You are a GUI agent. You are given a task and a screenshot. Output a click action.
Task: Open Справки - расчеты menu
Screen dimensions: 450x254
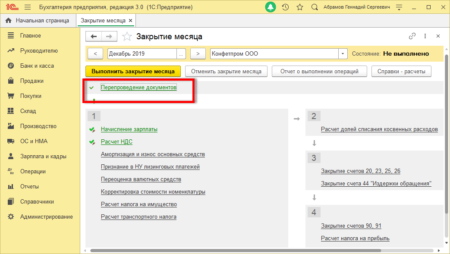pos(401,72)
